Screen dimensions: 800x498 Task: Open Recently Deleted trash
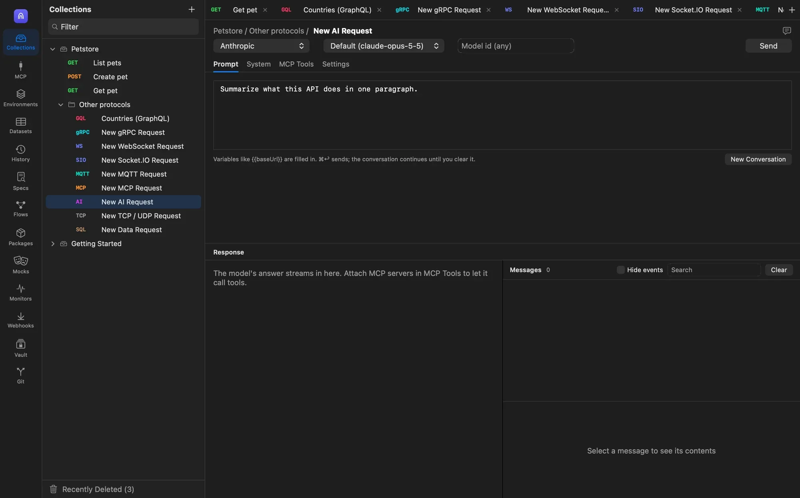[92, 489]
